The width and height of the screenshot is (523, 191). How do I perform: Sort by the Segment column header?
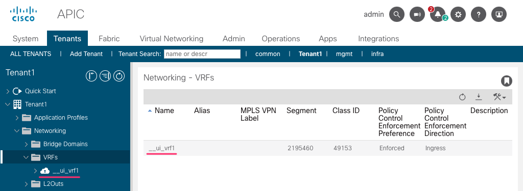(301, 111)
